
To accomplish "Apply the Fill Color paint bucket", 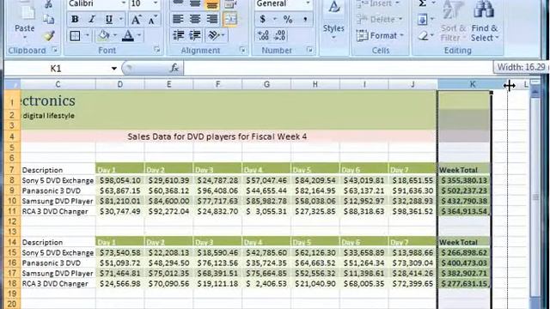I will tap(104, 35).
